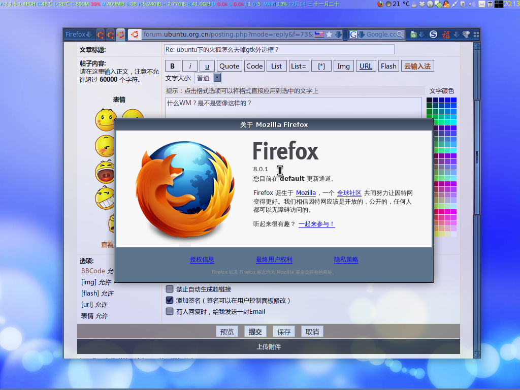Click the grey globe tray icon
The height and width of the screenshot is (390, 520).
pyautogui.click(x=430, y=4)
